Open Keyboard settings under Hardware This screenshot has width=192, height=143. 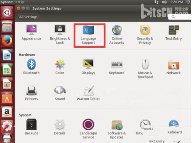point(117,68)
